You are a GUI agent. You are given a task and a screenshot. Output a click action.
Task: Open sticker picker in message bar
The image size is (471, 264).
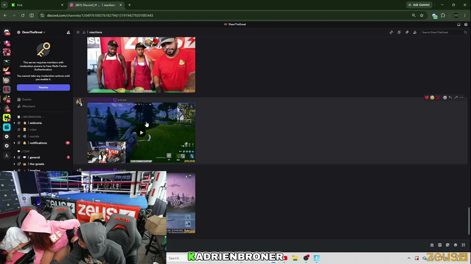pyautogui.click(x=447, y=245)
